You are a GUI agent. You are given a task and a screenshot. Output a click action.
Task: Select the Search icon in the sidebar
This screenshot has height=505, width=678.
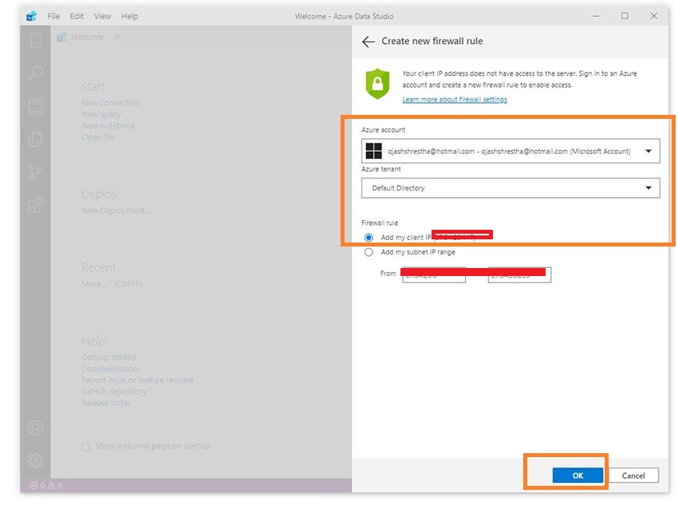click(x=35, y=73)
